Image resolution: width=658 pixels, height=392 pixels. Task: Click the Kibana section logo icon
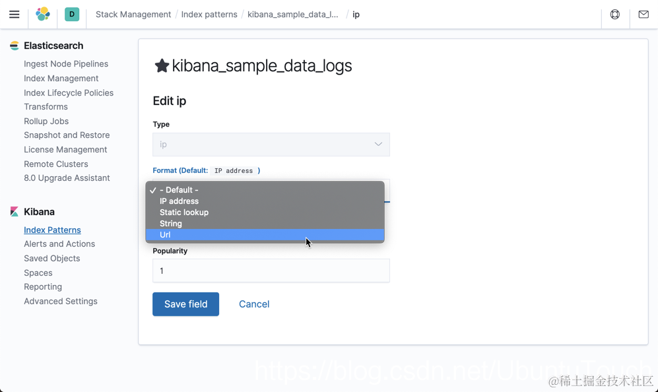[x=15, y=212]
